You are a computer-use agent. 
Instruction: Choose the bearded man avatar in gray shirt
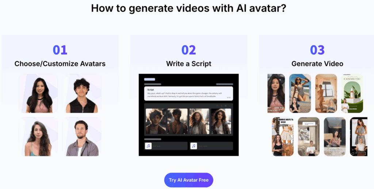pos(82,137)
